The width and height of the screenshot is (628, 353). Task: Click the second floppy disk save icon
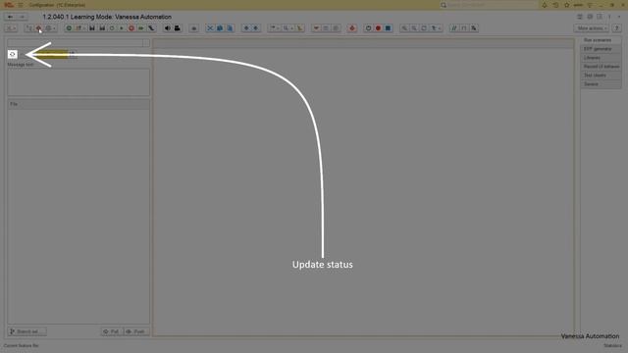click(102, 28)
